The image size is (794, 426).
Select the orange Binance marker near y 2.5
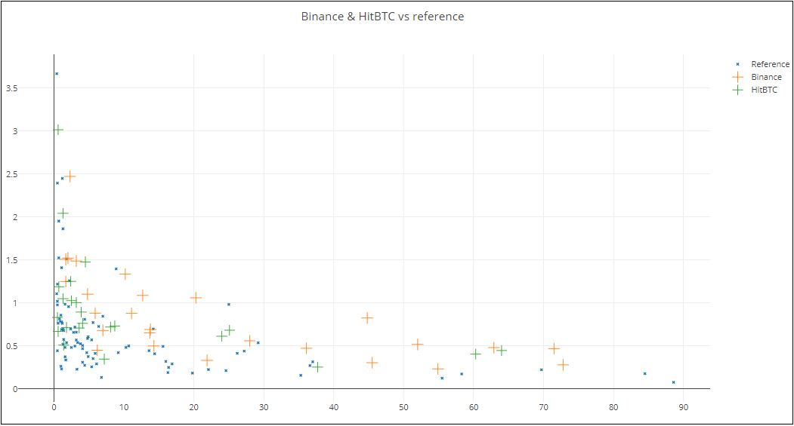point(70,176)
